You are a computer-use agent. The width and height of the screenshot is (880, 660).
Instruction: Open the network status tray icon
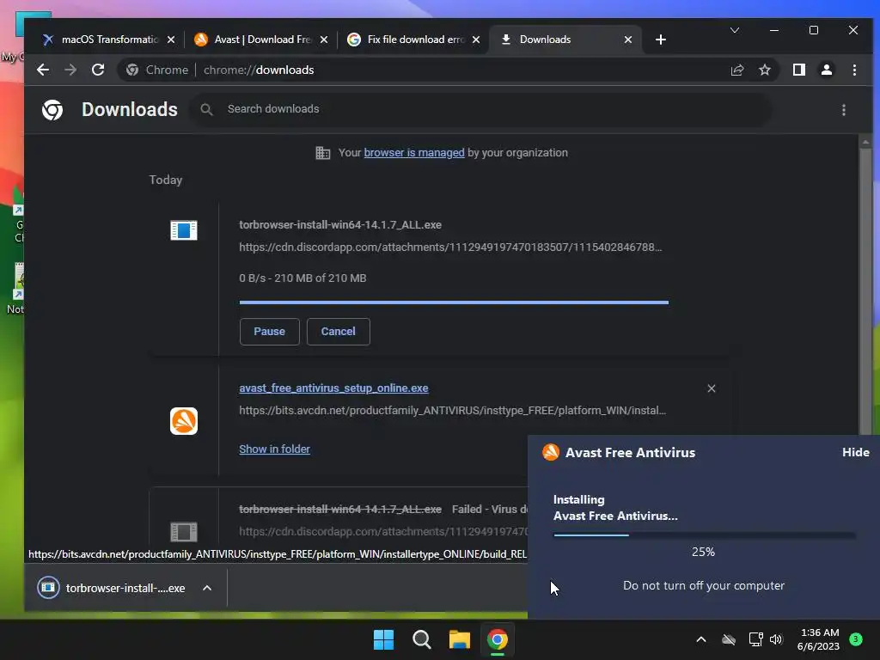coord(755,639)
